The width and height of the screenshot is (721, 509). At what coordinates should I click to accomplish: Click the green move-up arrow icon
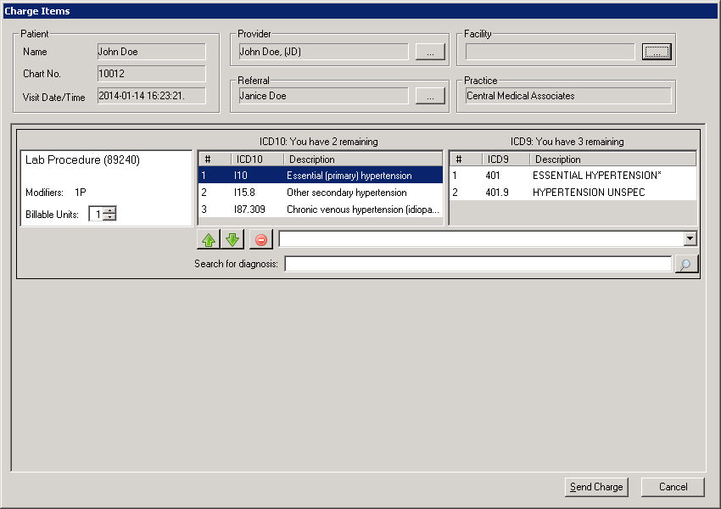point(209,240)
